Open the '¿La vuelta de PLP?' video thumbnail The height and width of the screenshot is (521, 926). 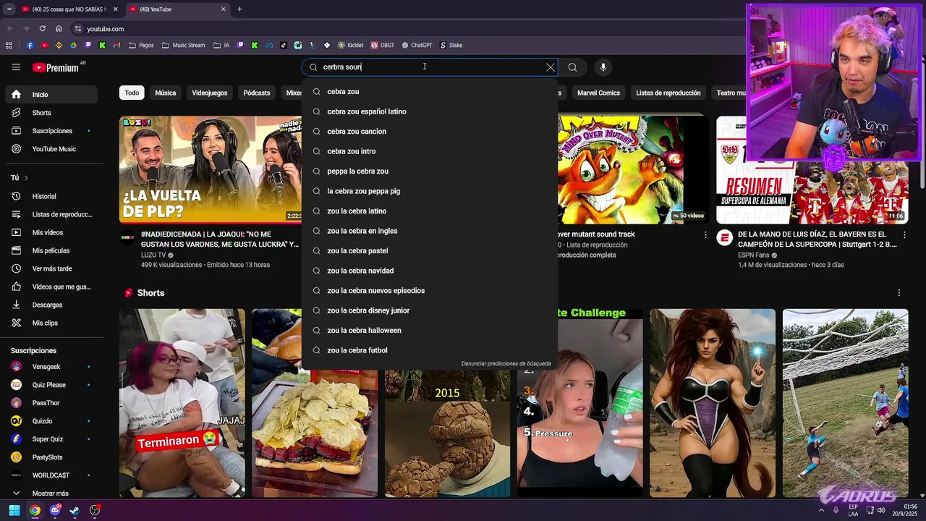pos(211,169)
